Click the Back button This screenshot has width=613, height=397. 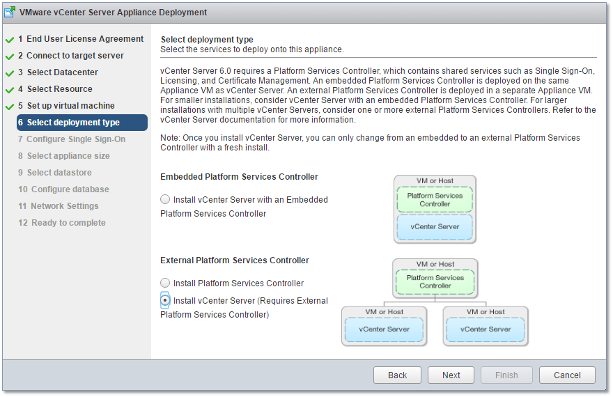coord(397,375)
